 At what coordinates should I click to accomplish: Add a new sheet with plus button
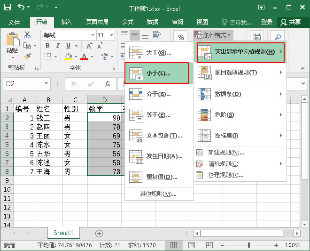99,234
